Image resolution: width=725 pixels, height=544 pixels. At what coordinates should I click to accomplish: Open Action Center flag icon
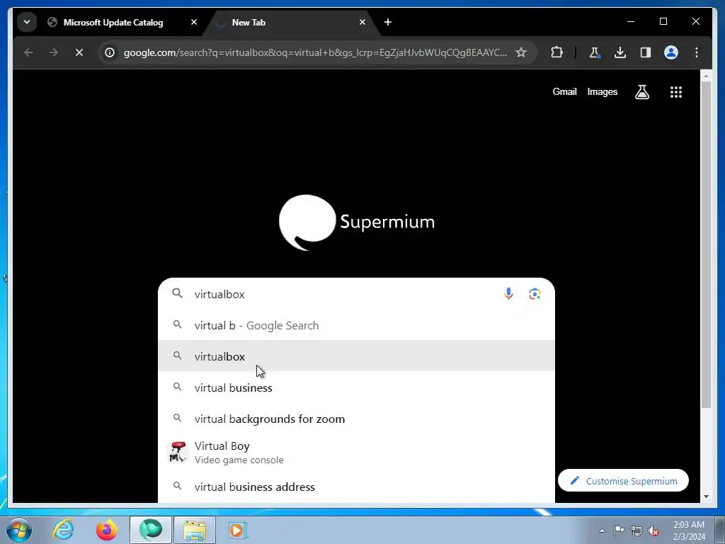coord(619,531)
